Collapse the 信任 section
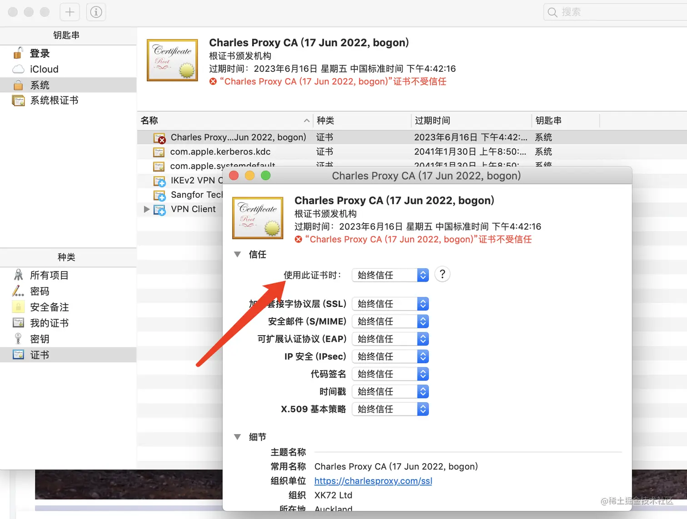687x519 pixels. tap(237, 254)
